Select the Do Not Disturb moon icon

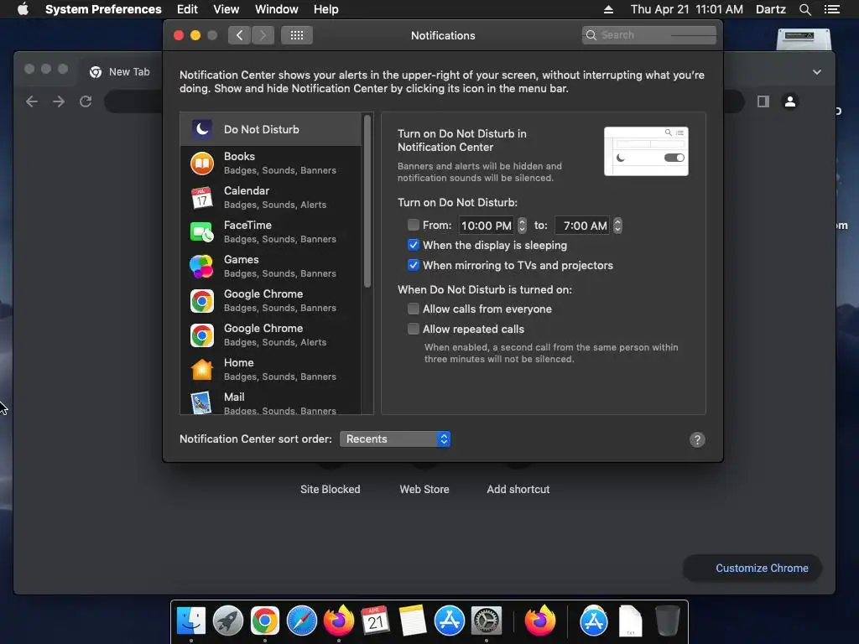201,129
